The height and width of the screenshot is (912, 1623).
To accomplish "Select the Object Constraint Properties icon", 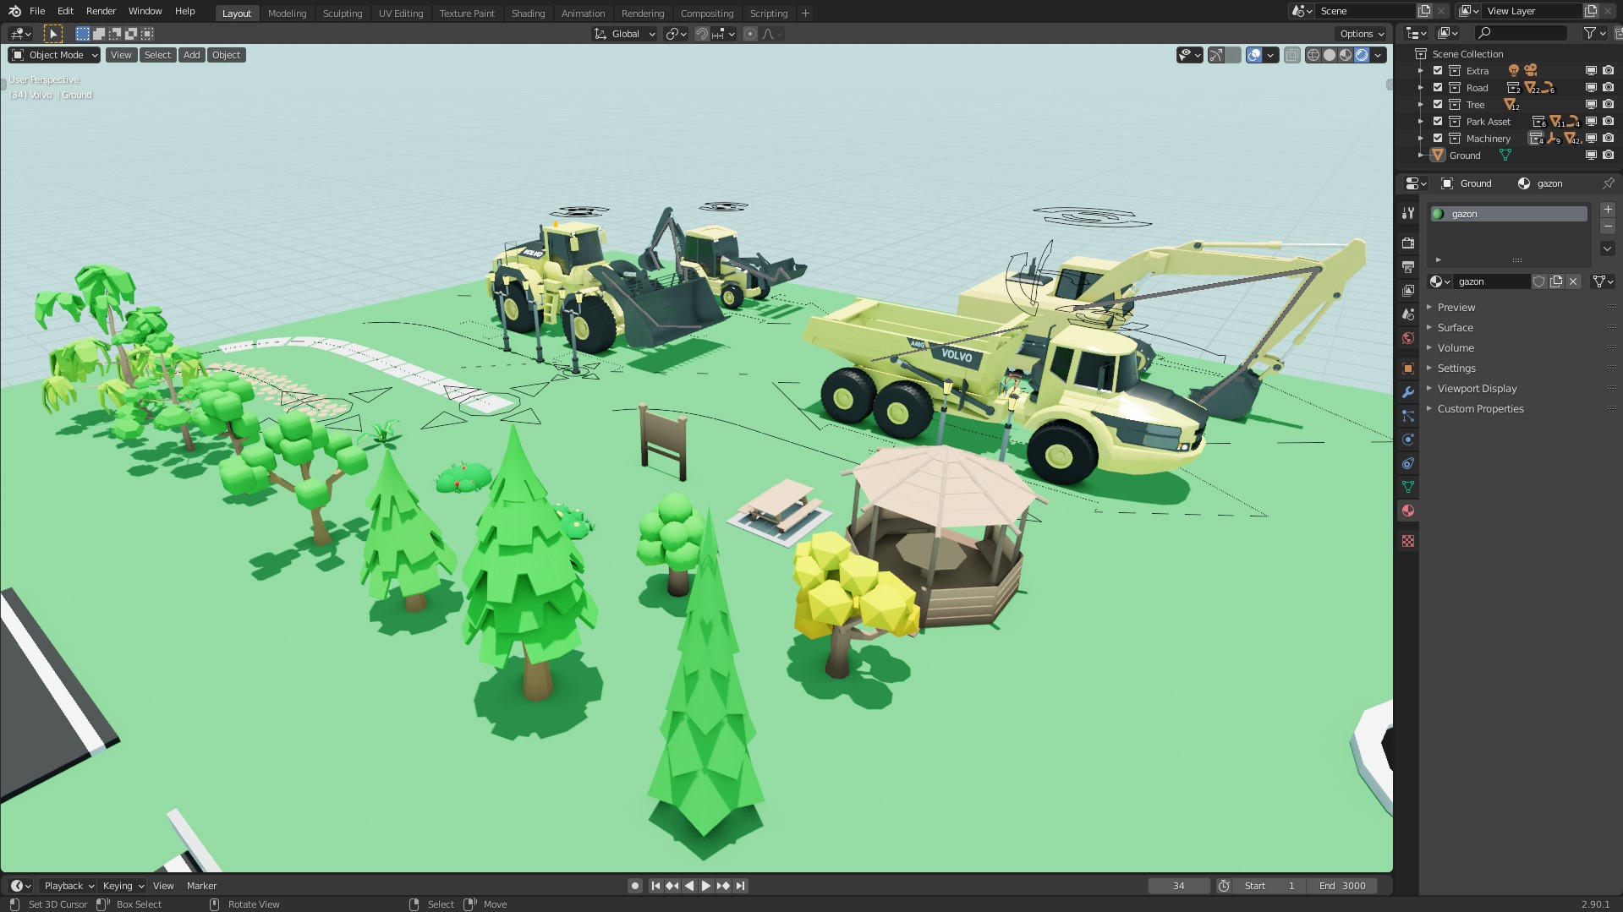I will point(1408,463).
